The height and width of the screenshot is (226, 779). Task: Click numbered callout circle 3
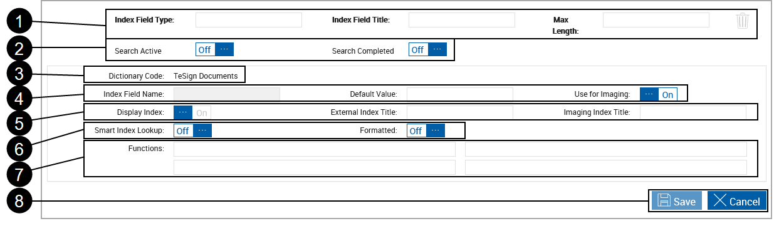click(22, 75)
